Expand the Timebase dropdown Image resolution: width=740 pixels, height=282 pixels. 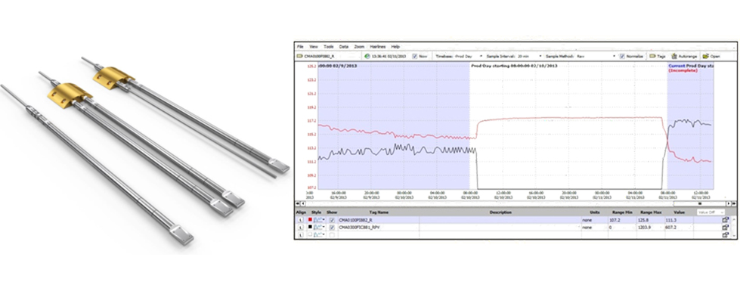[481, 56]
